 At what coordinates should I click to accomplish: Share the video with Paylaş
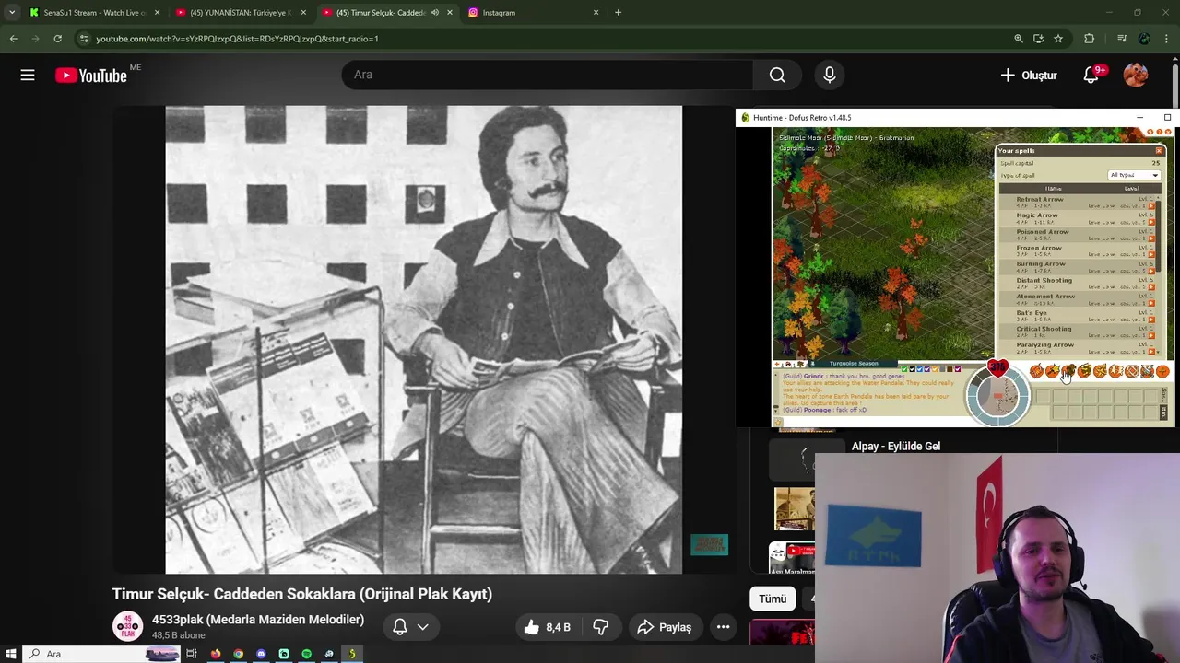tap(664, 627)
